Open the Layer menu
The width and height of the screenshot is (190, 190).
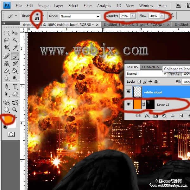tap(59, 6)
